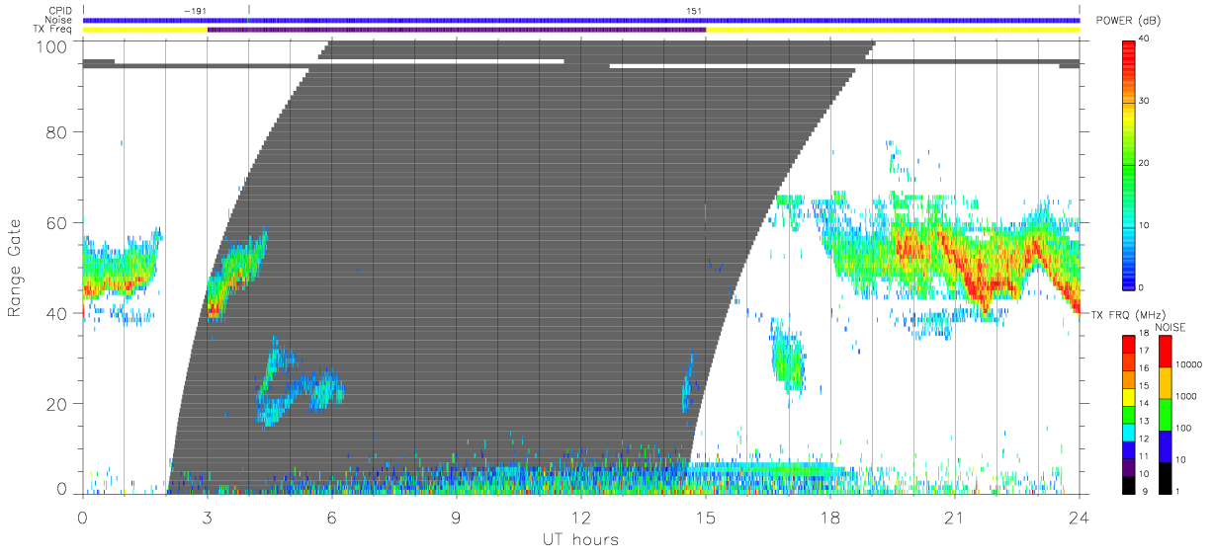Click the TX frequency legend value 14
Image resolution: width=1214 pixels, height=560 pixels.
click(x=1146, y=404)
